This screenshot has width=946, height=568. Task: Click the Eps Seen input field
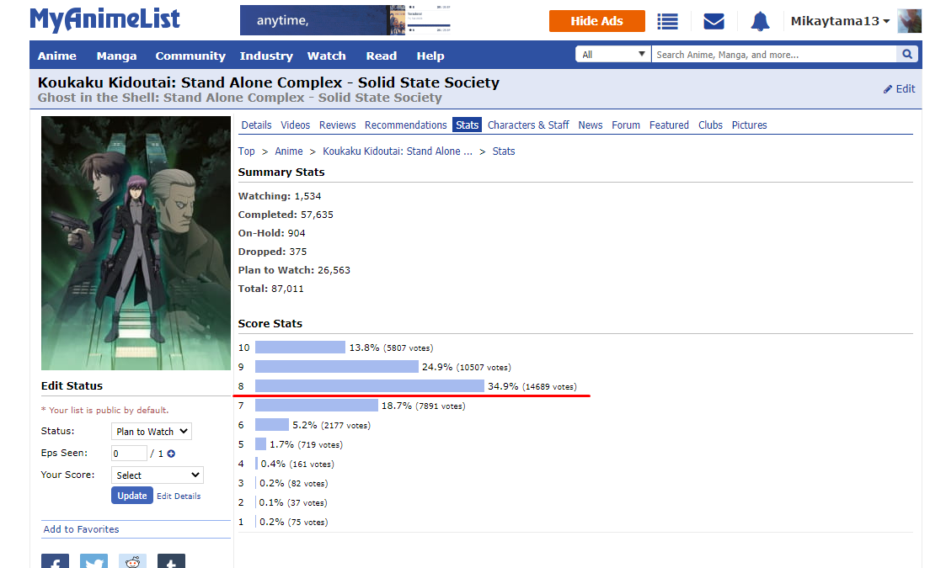(129, 454)
